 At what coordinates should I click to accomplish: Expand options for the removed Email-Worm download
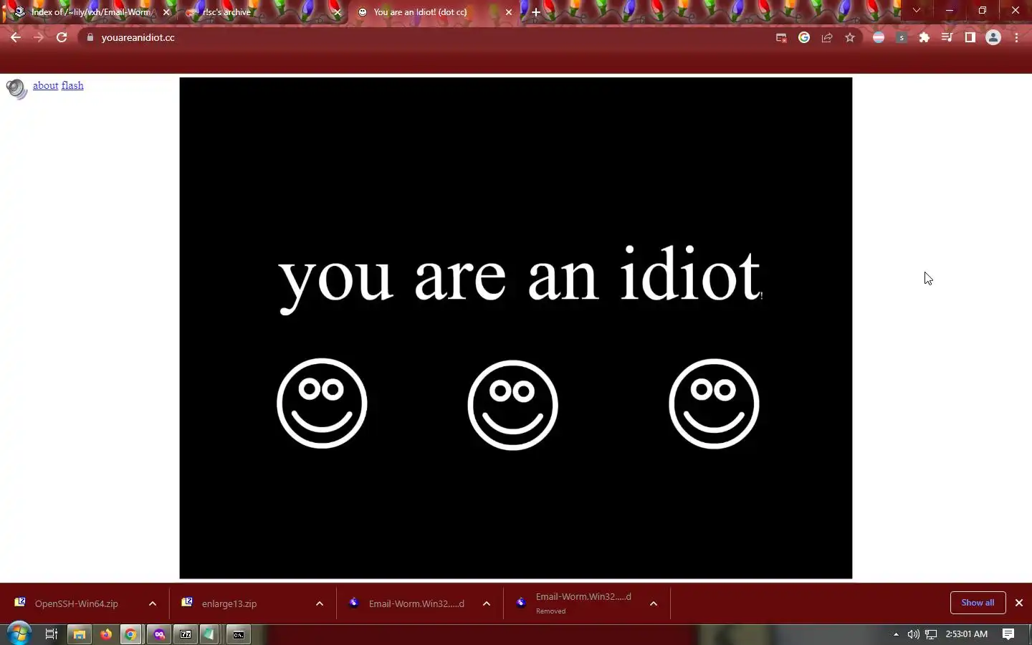point(654,603)
